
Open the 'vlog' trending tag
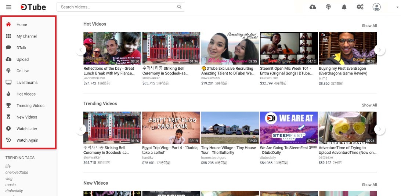click(x=9, y=178)
